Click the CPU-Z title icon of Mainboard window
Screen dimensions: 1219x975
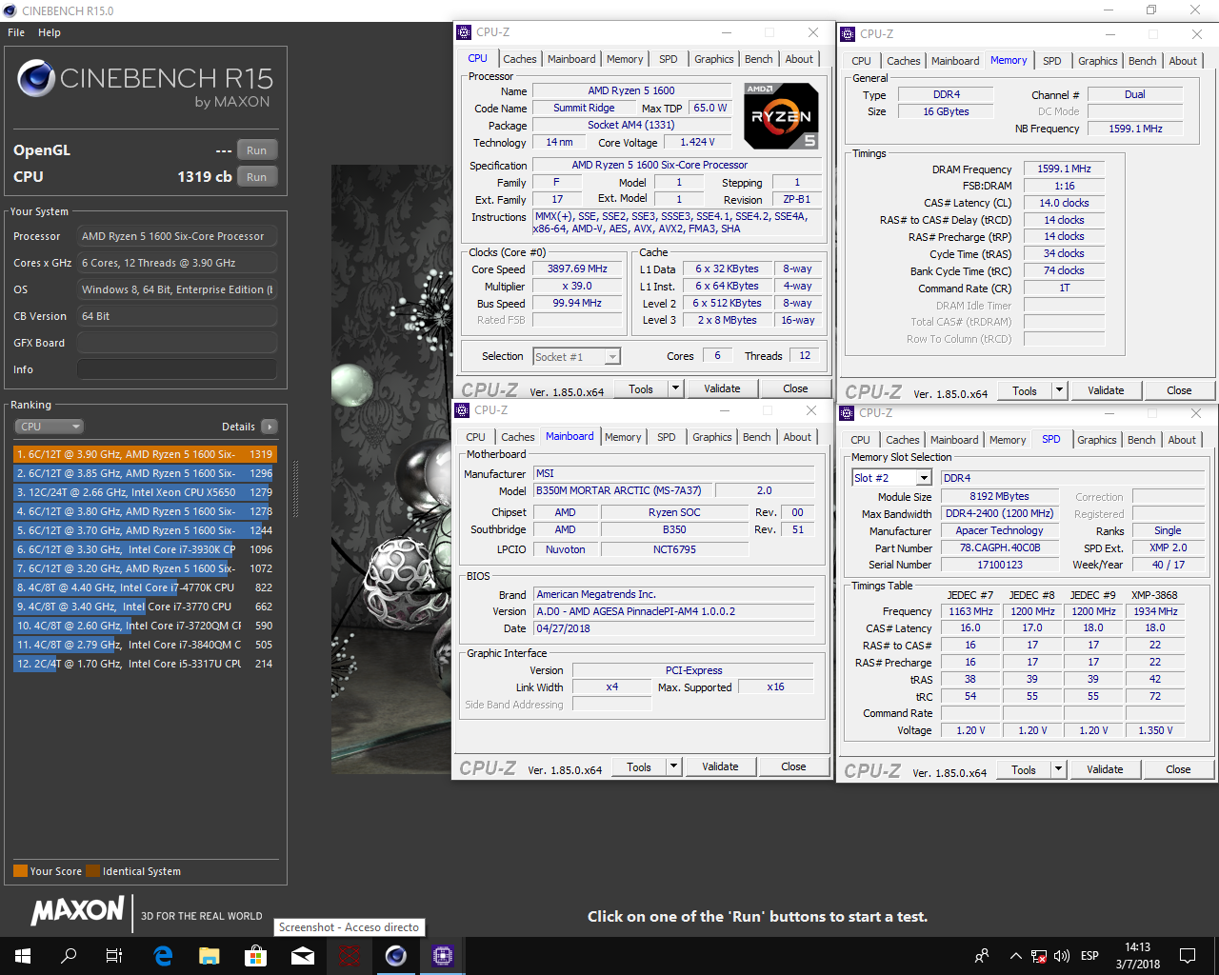(462, 410)
